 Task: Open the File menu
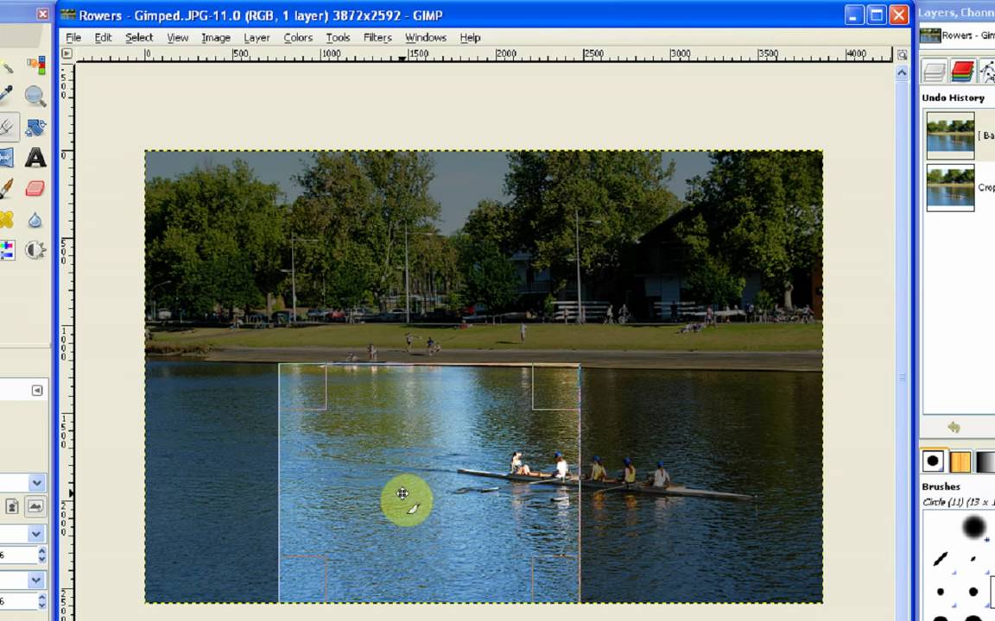(73, 37)
